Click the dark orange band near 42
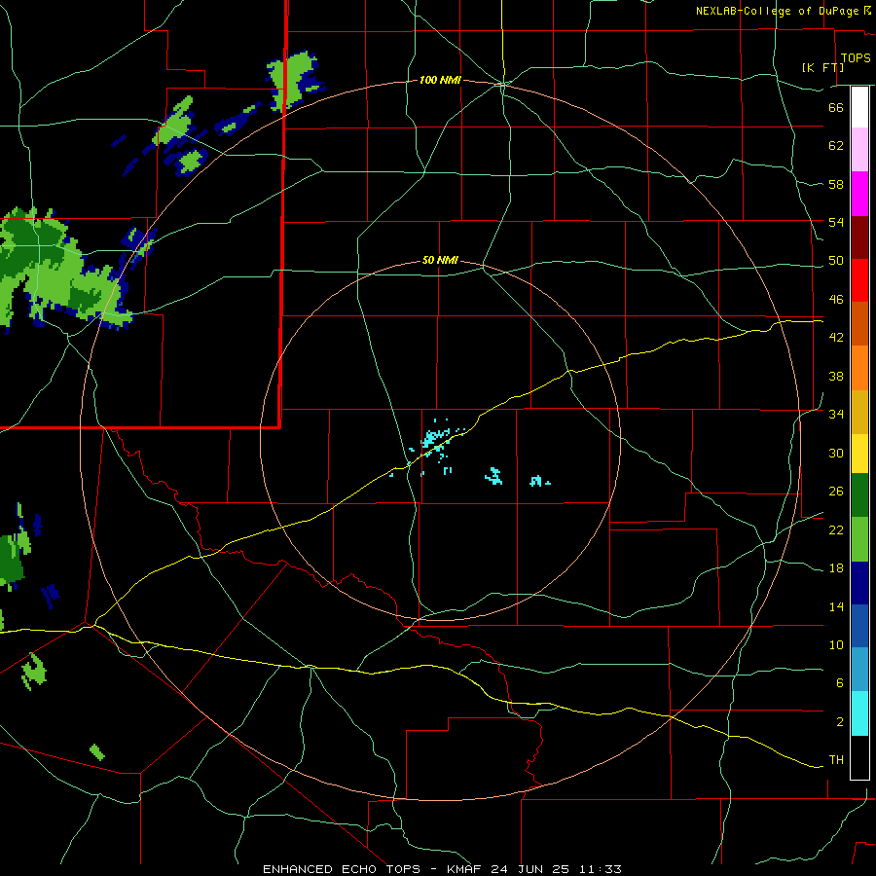This screenshot has height=876, width=876. point(859,323)
